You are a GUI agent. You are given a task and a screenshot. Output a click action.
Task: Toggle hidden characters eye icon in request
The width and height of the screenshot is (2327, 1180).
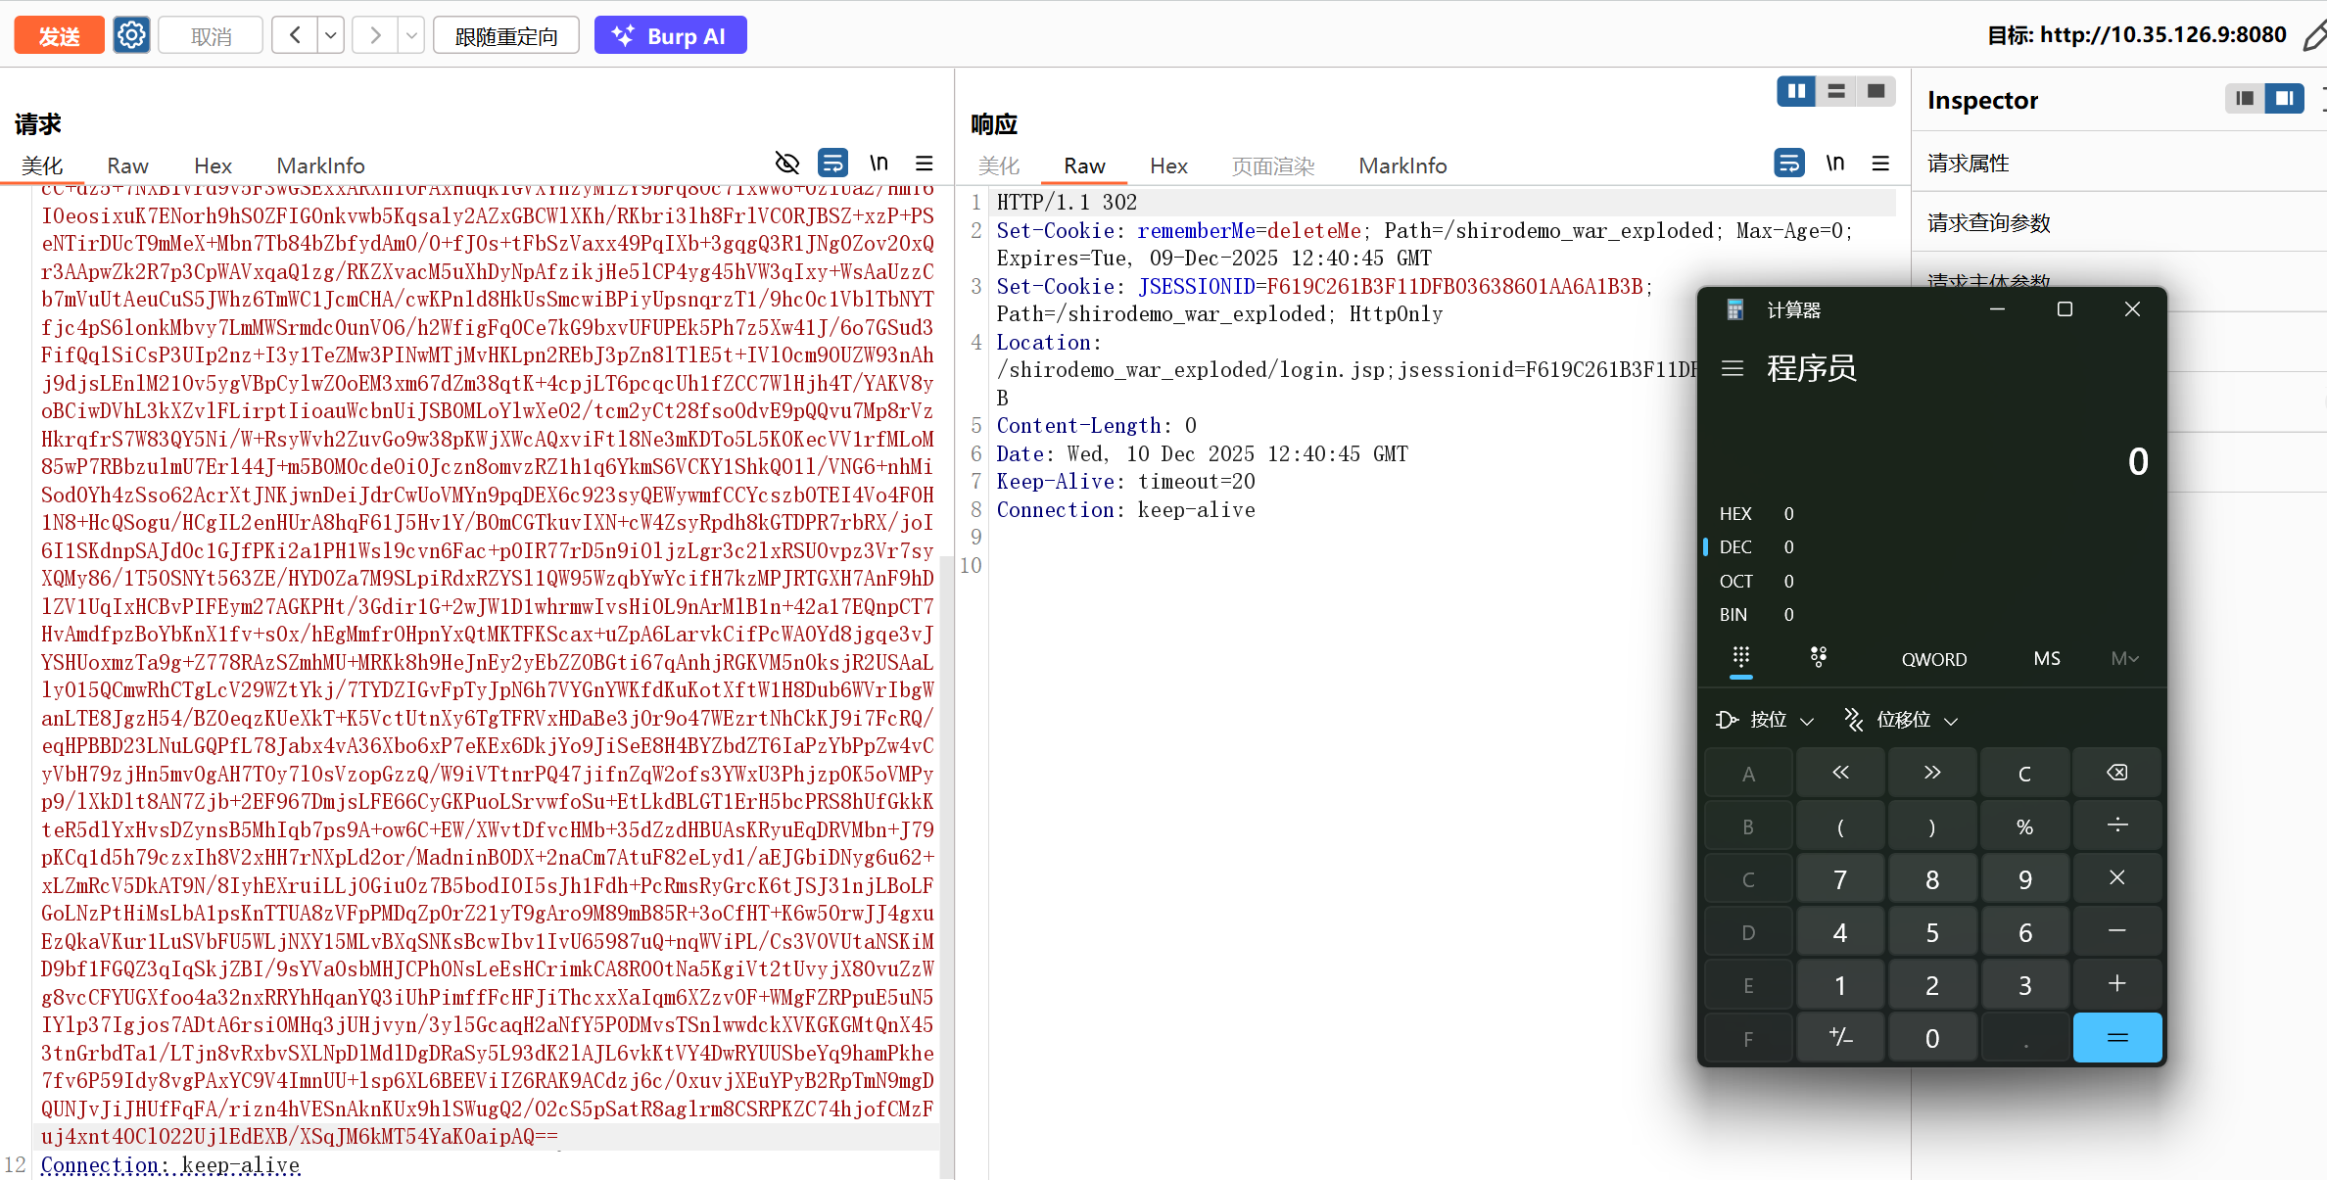(x=786, y=163)
